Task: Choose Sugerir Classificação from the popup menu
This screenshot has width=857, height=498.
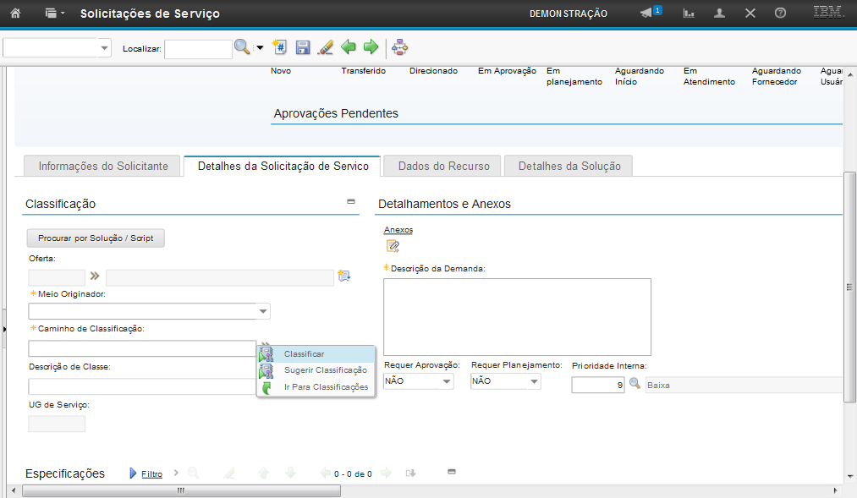Action: coord(325,370)
